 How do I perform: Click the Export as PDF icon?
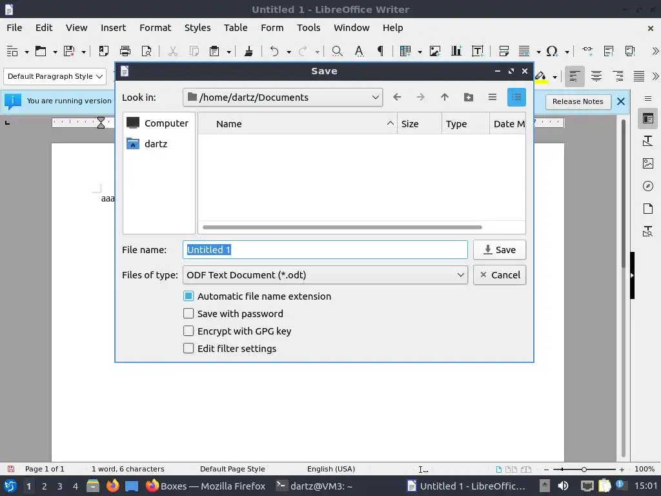pos(103,51)
